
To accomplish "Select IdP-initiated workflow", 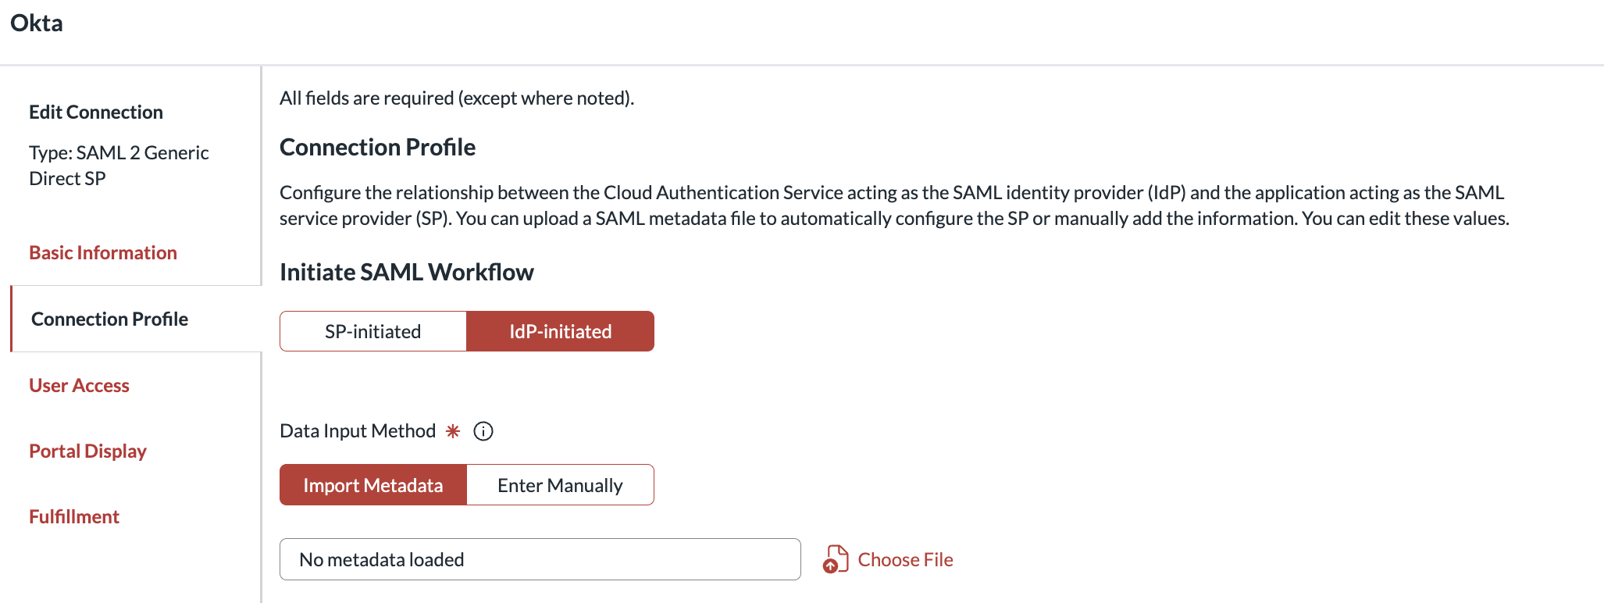I will 561,331.
